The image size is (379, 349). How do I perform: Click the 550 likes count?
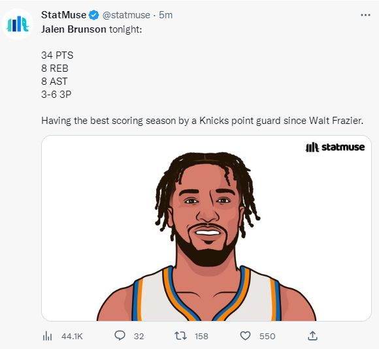pos(267,336)
